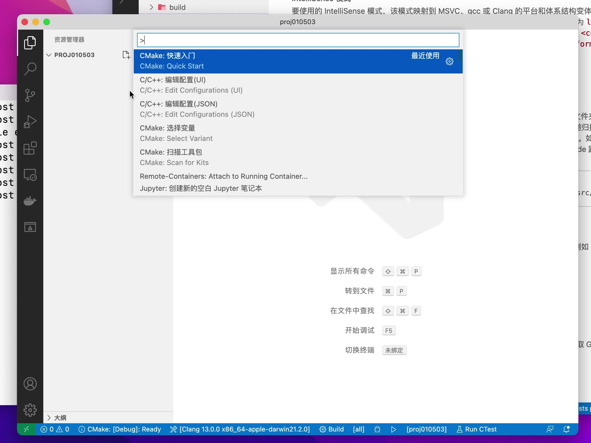Open Settings via the gear in the activity bar
The image size is (591, 443).
click(x=30, y=410)
